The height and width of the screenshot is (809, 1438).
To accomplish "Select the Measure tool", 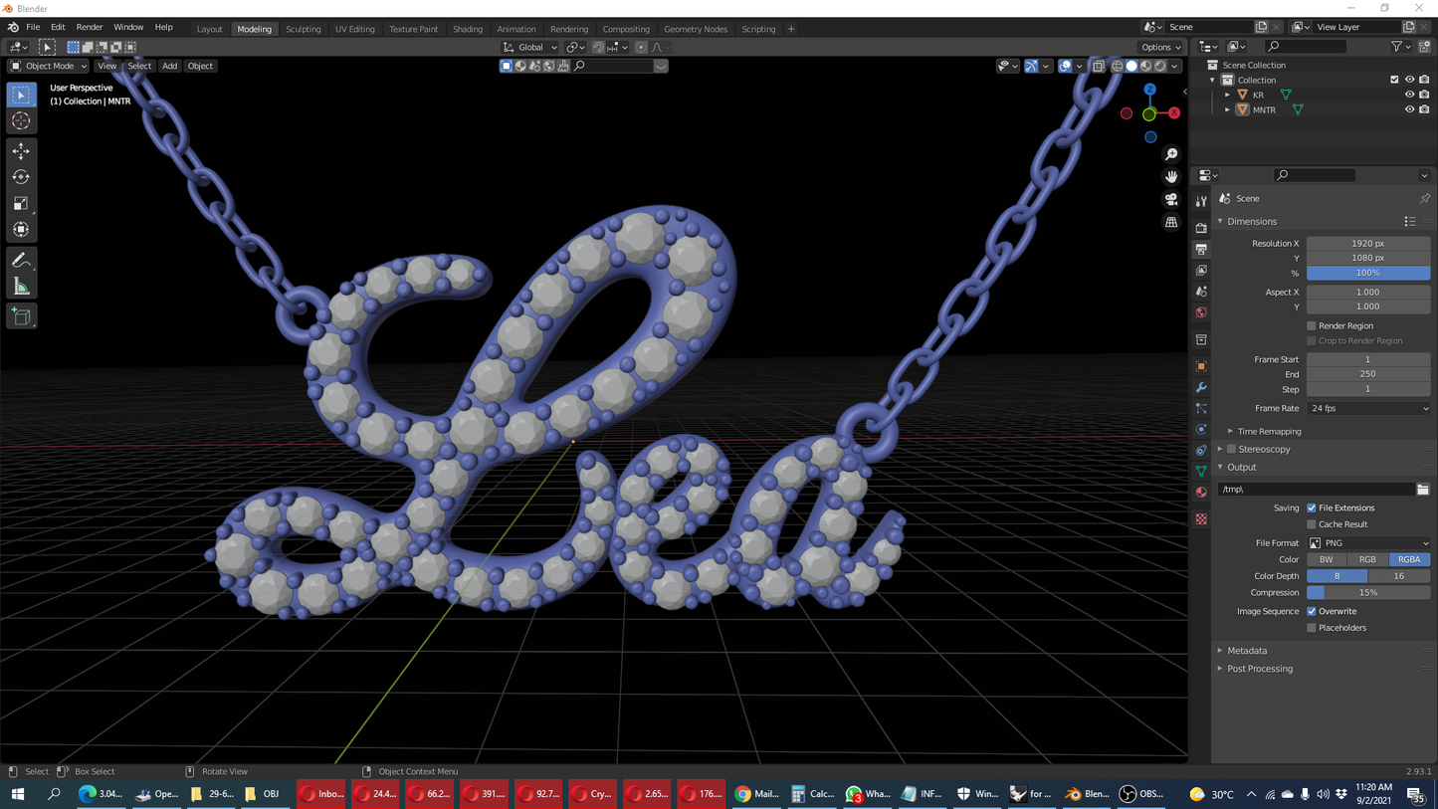I will pos(21,287).
